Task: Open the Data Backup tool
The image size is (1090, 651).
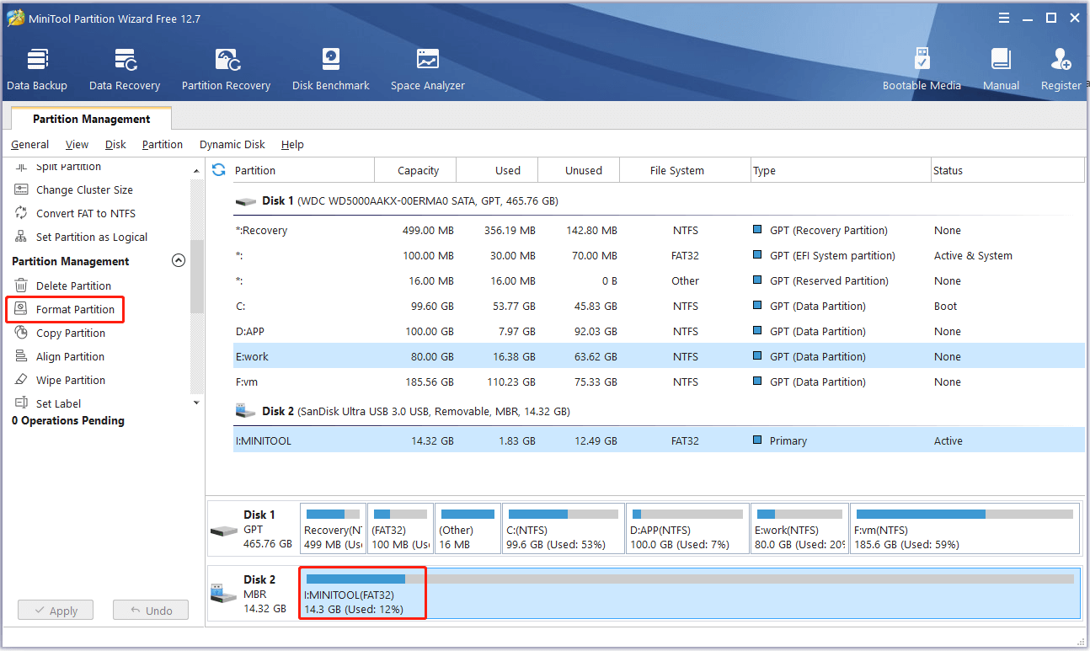Action: [37, 69]
